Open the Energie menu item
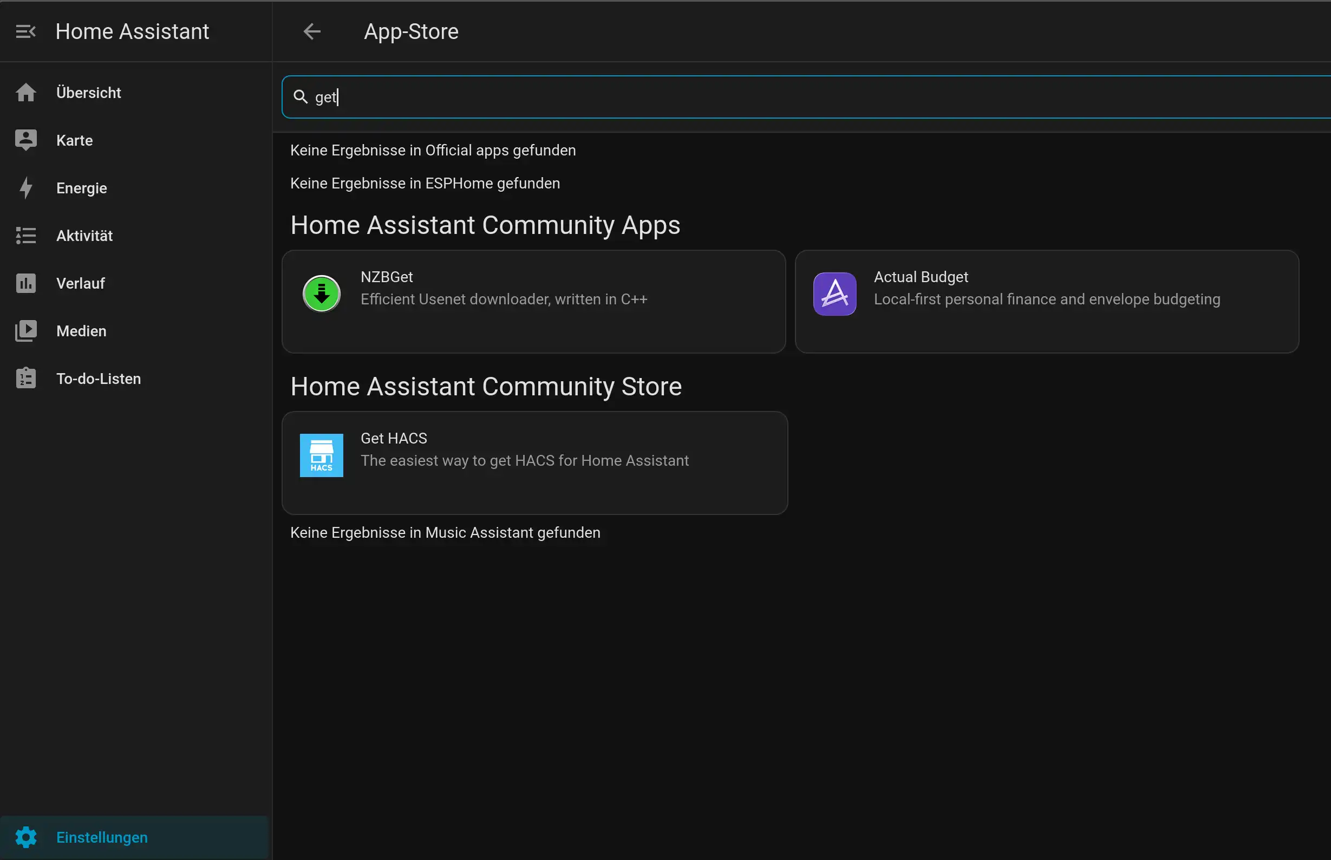1331x860 pixels. pyautogui.click(x=134, y=188)
